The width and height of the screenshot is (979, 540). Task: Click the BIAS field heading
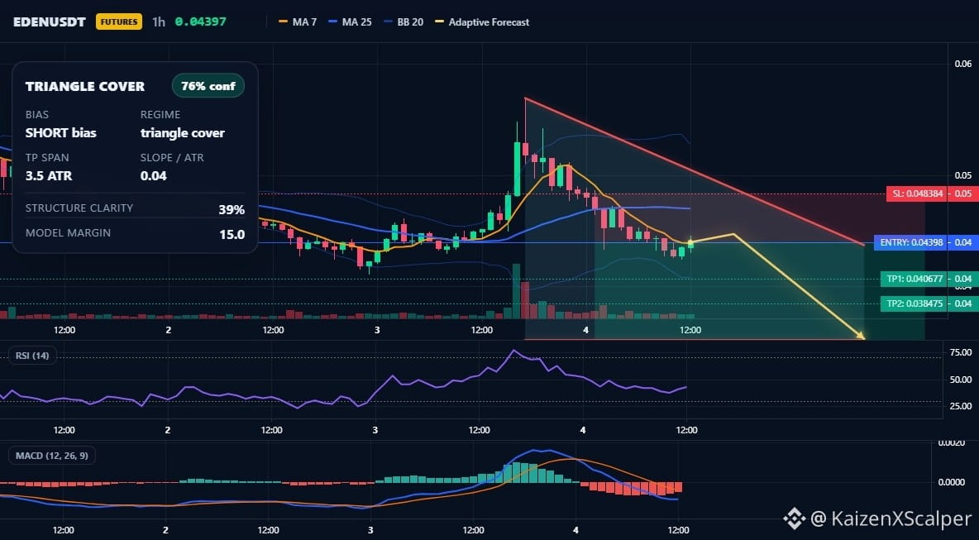[37, 114]
